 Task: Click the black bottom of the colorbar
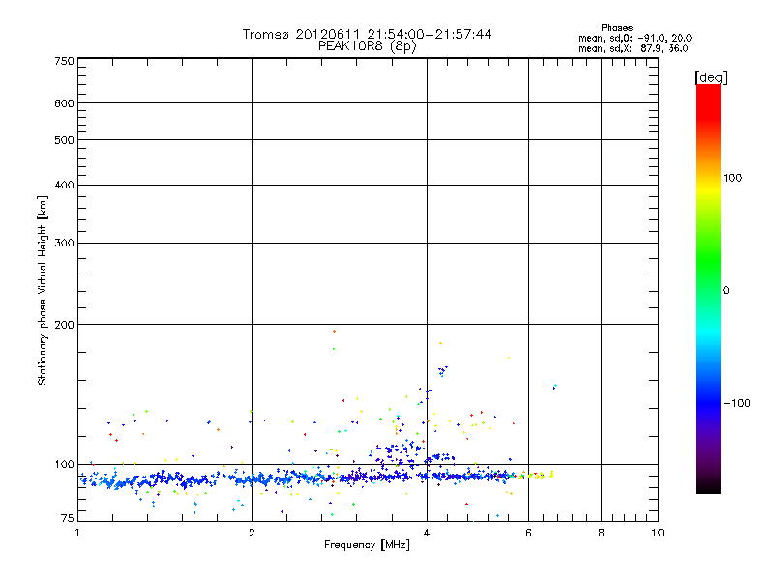point(708,486)
